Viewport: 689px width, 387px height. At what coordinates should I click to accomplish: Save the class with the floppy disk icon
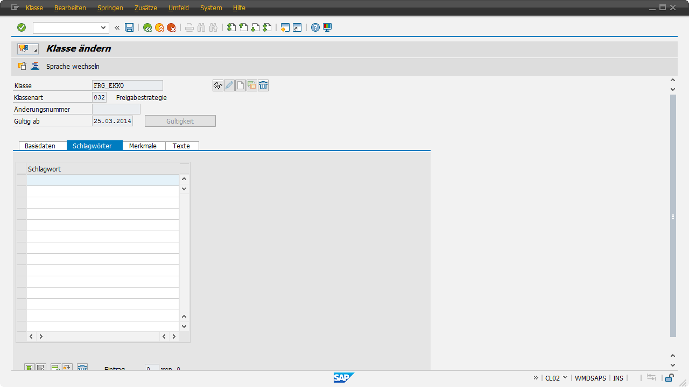[x=129, y=27]
